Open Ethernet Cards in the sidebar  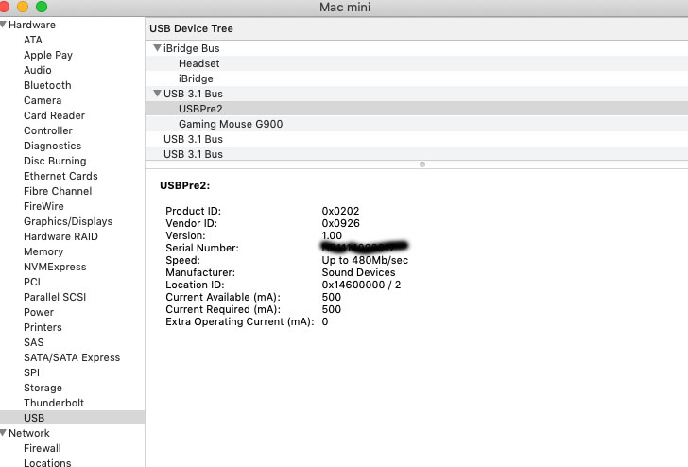point(60,176)
